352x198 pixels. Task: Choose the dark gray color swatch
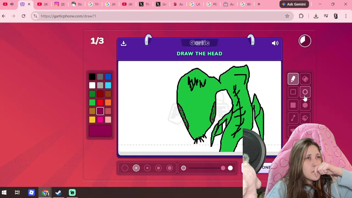click(100, 77)
